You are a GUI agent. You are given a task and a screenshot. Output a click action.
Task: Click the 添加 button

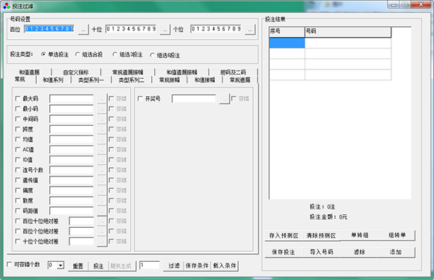(x=396, y=252)
